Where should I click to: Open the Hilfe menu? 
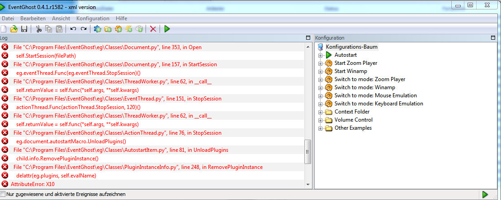pos(122,18)
